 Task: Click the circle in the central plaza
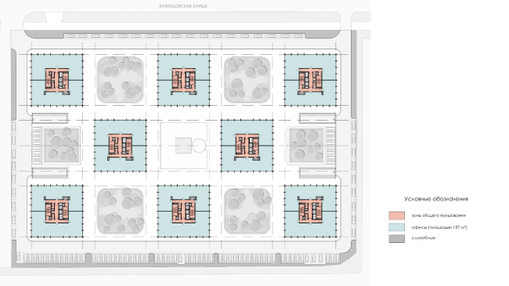(x=199, y=146)
